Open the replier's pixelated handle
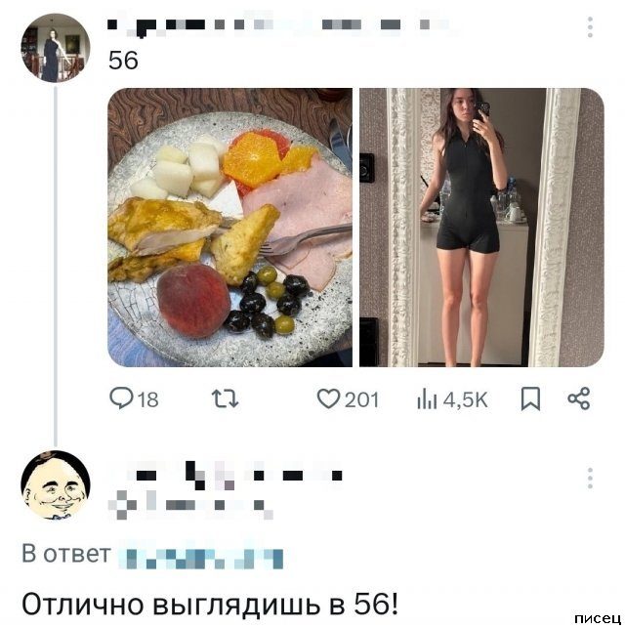Image resolution: width=625 pixels, height=628 pixels. [x=190, y=505]
